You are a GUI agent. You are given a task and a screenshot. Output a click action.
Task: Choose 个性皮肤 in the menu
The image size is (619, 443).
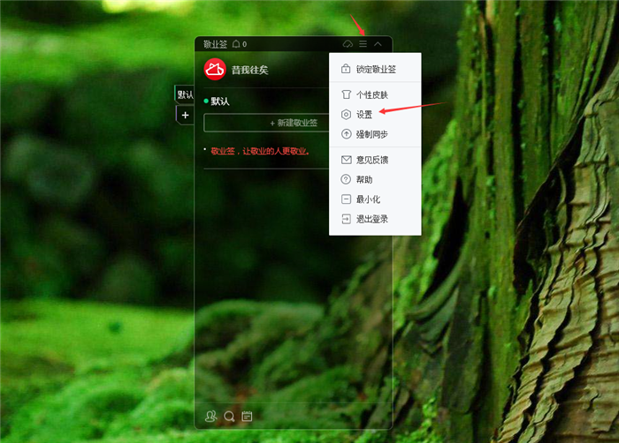point(371,94)
